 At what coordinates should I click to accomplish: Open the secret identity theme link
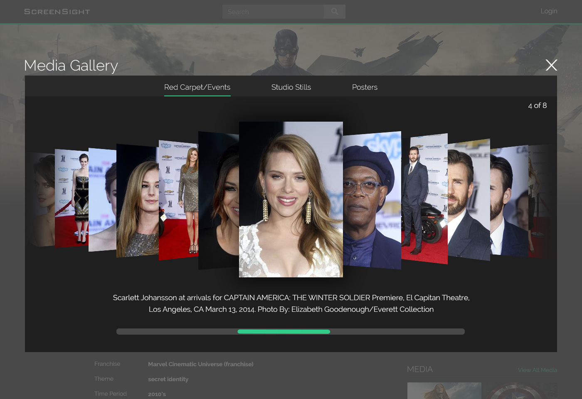click(168, 379)
